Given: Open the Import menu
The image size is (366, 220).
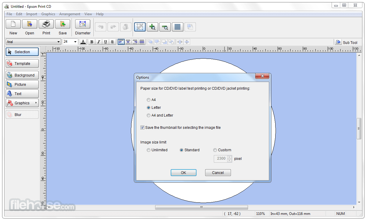Looking at the screenshot, I should tap(32, 14).
